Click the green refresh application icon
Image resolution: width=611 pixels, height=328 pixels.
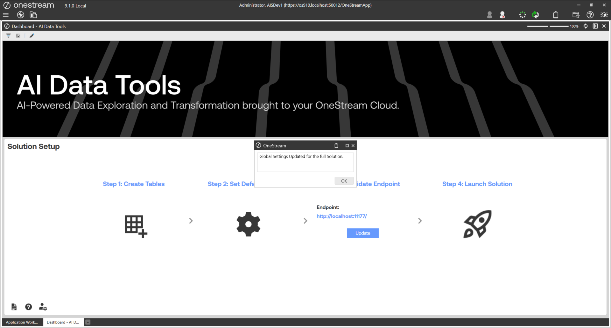tap(536, 15)
